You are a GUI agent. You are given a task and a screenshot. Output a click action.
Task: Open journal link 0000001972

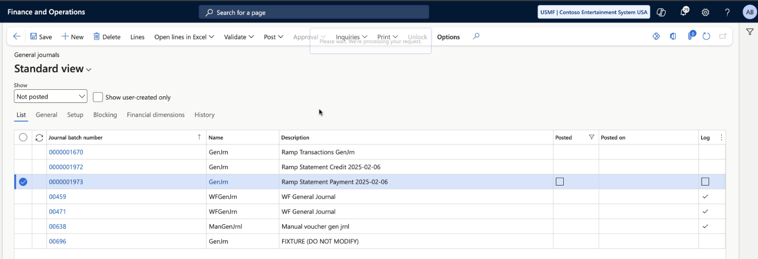[66, 167]
